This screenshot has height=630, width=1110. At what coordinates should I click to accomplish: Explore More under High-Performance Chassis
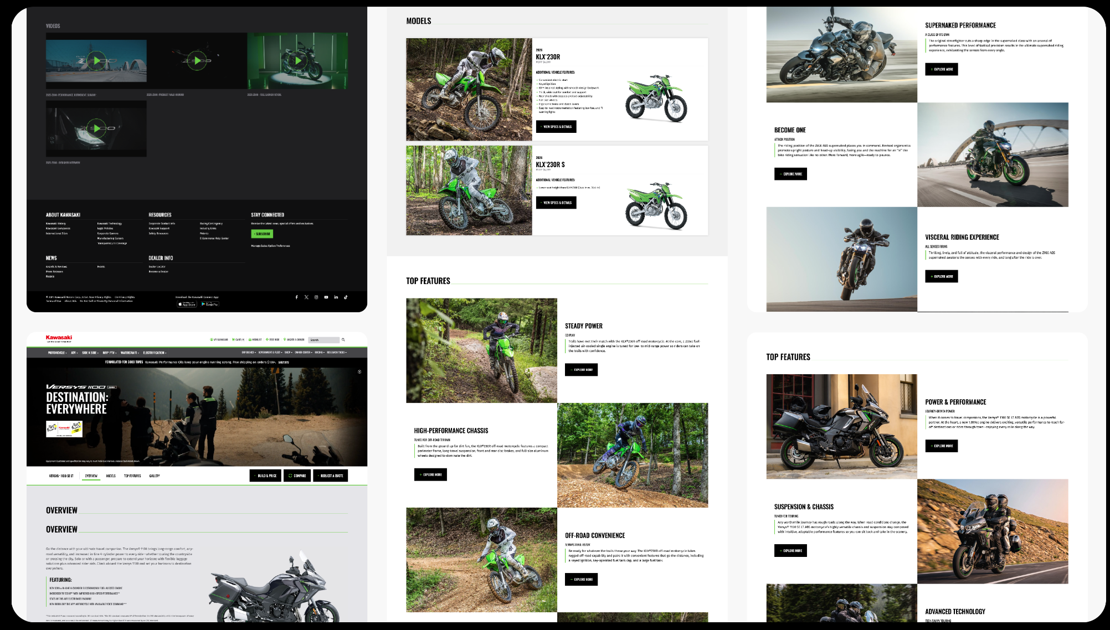[430, 474]
